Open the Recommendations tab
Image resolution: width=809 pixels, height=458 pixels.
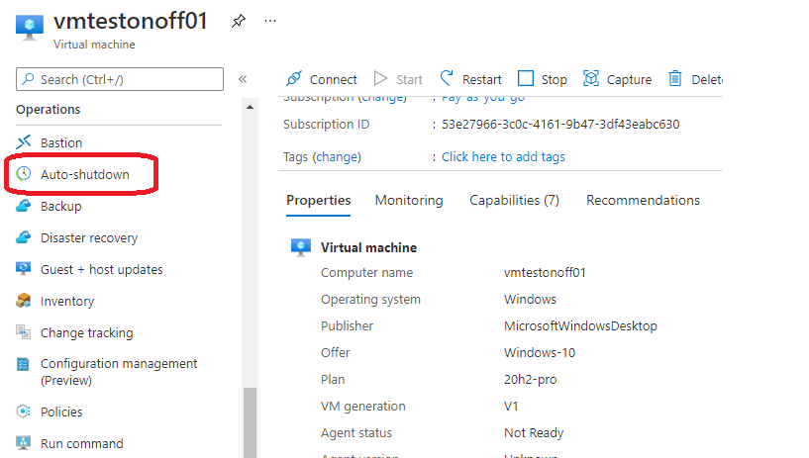[643, 200]
